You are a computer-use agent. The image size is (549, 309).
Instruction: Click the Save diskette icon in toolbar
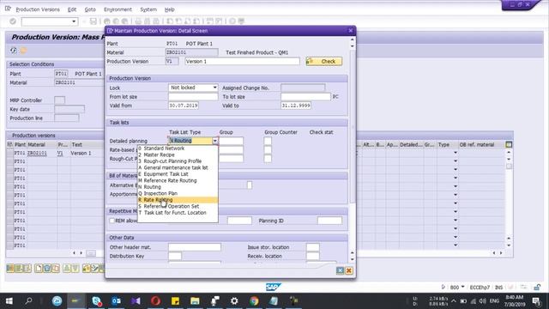94,21
